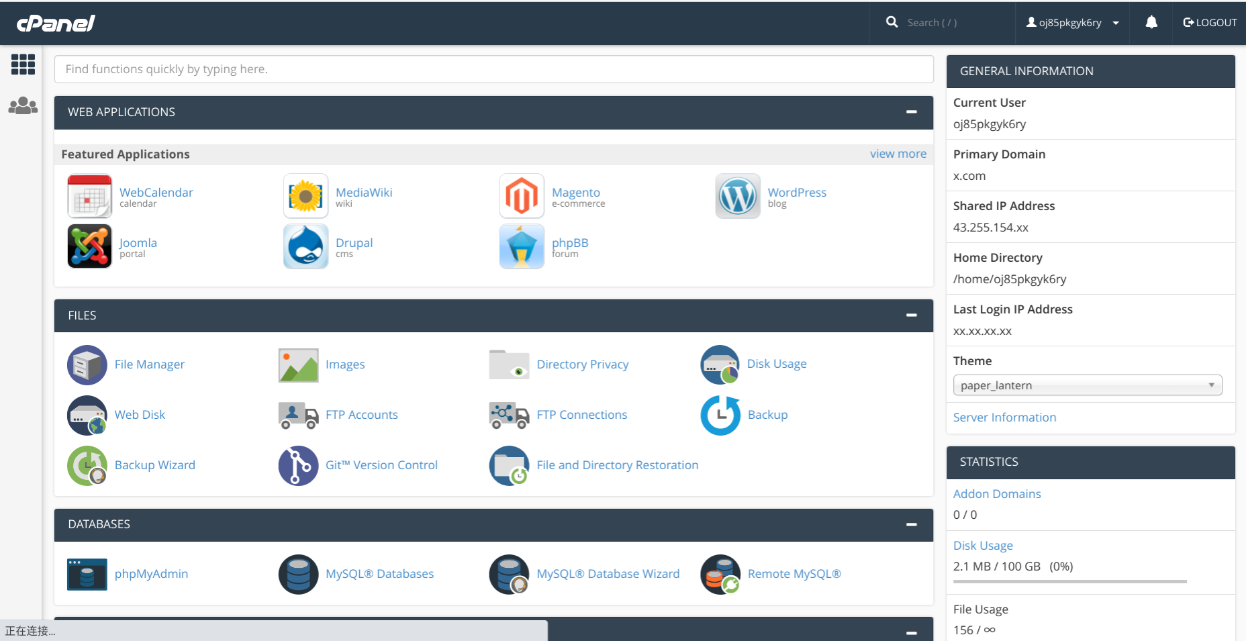Open the Images icon
Image resolution: width=1246 pixels, height=641 pixels.
pos(298,365)
